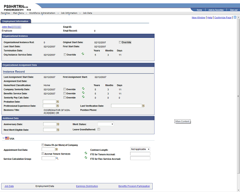Click refresh icon beside Org Instance Service Date

tap(83, 54)
